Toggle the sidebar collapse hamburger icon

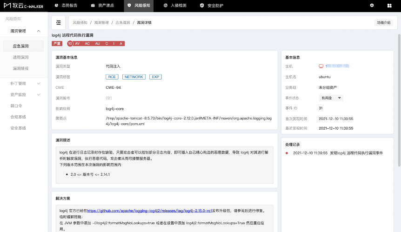[58, 22]
